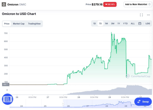Screen dimensions: 153x110
Task: Toggle LOG scale on the chart
Action: coord(148,23)
